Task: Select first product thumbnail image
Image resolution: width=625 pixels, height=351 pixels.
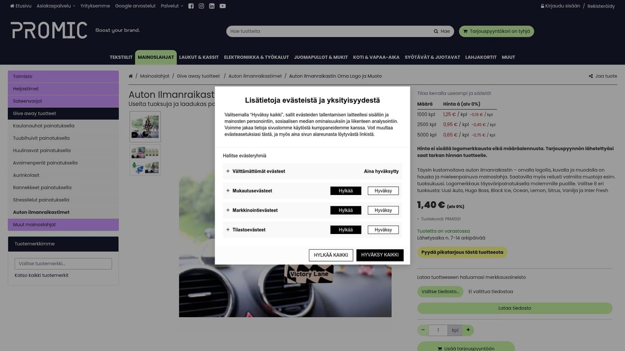Action: 145,126
